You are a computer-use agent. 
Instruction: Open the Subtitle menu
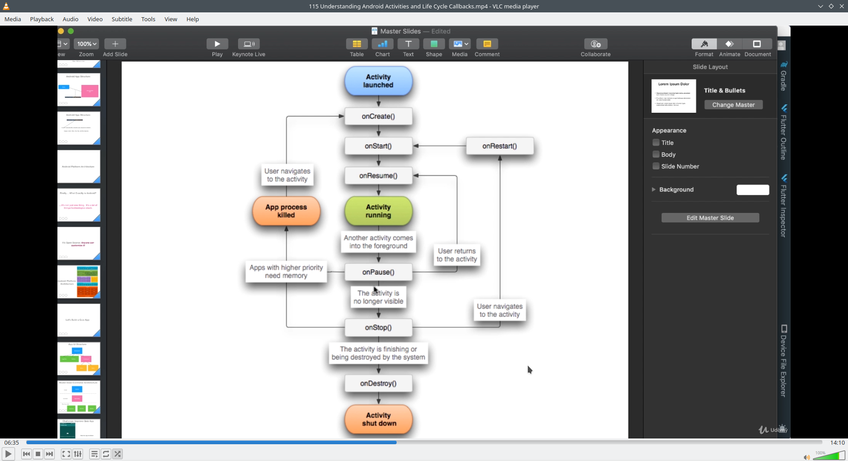tap(122, 19)
